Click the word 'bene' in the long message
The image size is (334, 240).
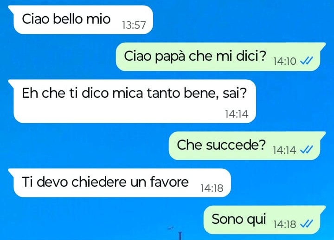pos(201,93)
